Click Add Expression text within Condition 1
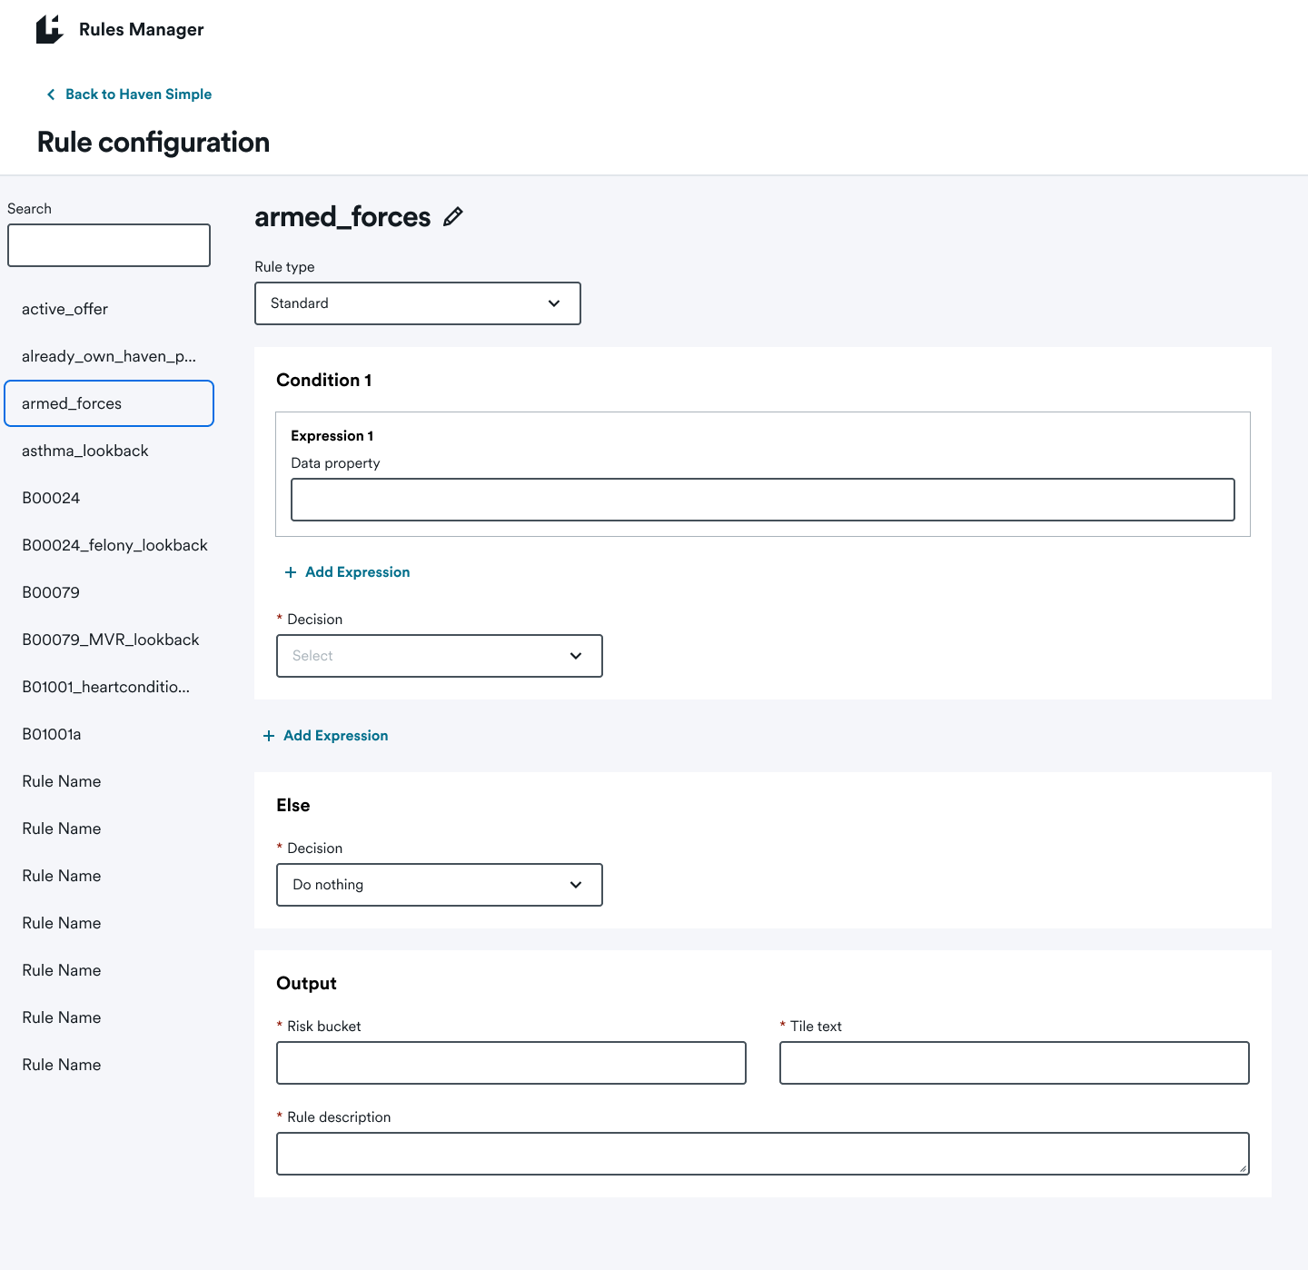This screenshot has width=1308, height=1270. click(x=357, y=572)
